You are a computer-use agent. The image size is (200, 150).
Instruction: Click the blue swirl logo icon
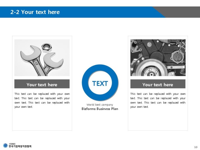tap(5, 145)
